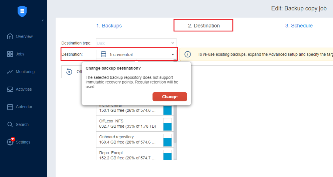Select Onboard repository in list
This screenshot has height=177, width=333.
(x=135, y=140)
